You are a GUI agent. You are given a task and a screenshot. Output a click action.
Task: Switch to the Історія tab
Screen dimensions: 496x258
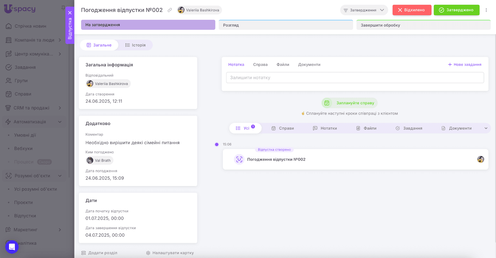tap(135, 45)
